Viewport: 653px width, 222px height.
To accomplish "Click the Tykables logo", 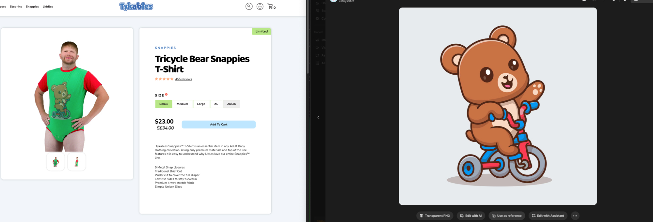I will (x=136, y=7).
